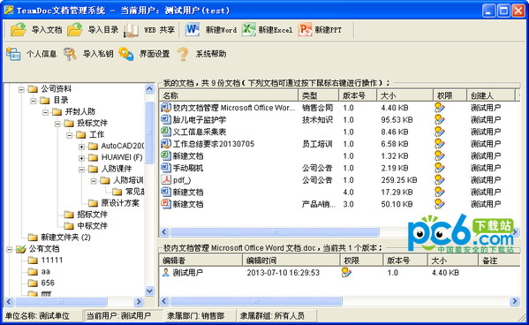This screenshot has width=529, height=325.
Task: Open WEB 共享 sharing icon
Action: 131,30
